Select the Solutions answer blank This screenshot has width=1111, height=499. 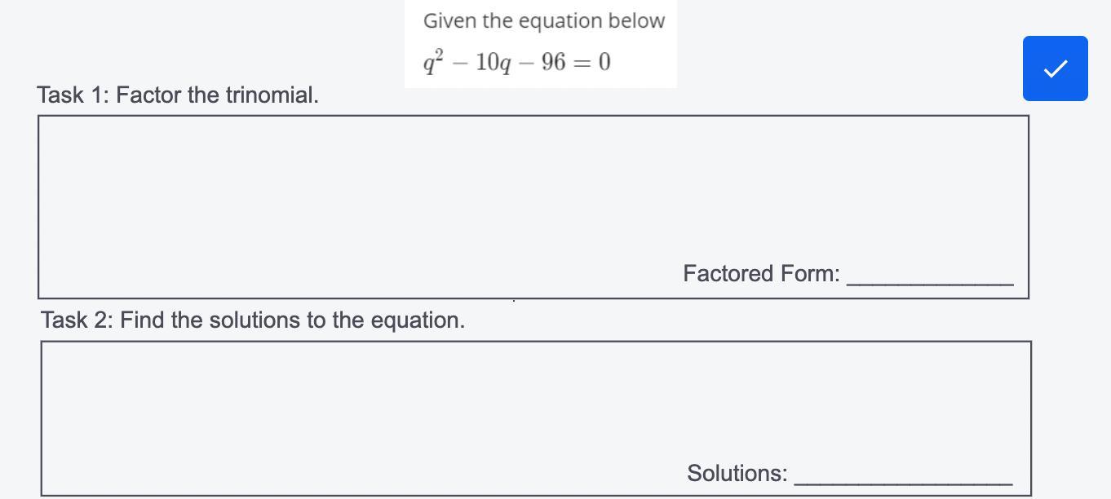904,475
